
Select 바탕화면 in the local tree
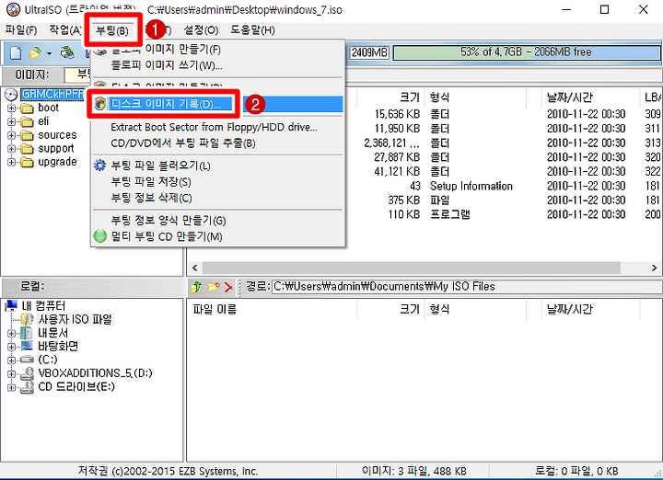click(58, 346)
